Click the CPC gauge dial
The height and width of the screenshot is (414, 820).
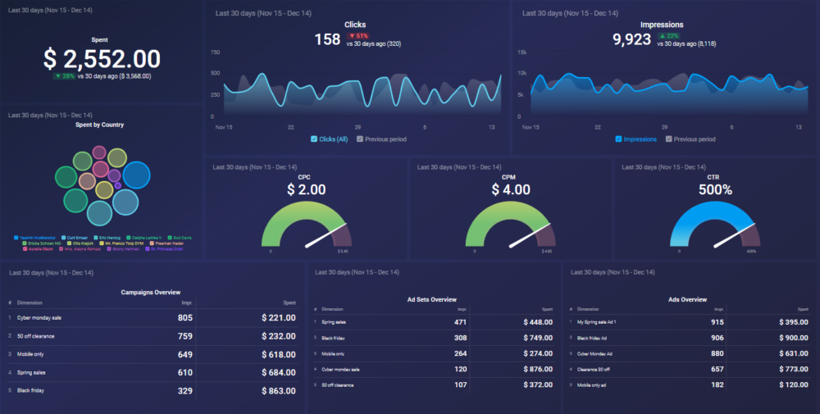point(307,225)
